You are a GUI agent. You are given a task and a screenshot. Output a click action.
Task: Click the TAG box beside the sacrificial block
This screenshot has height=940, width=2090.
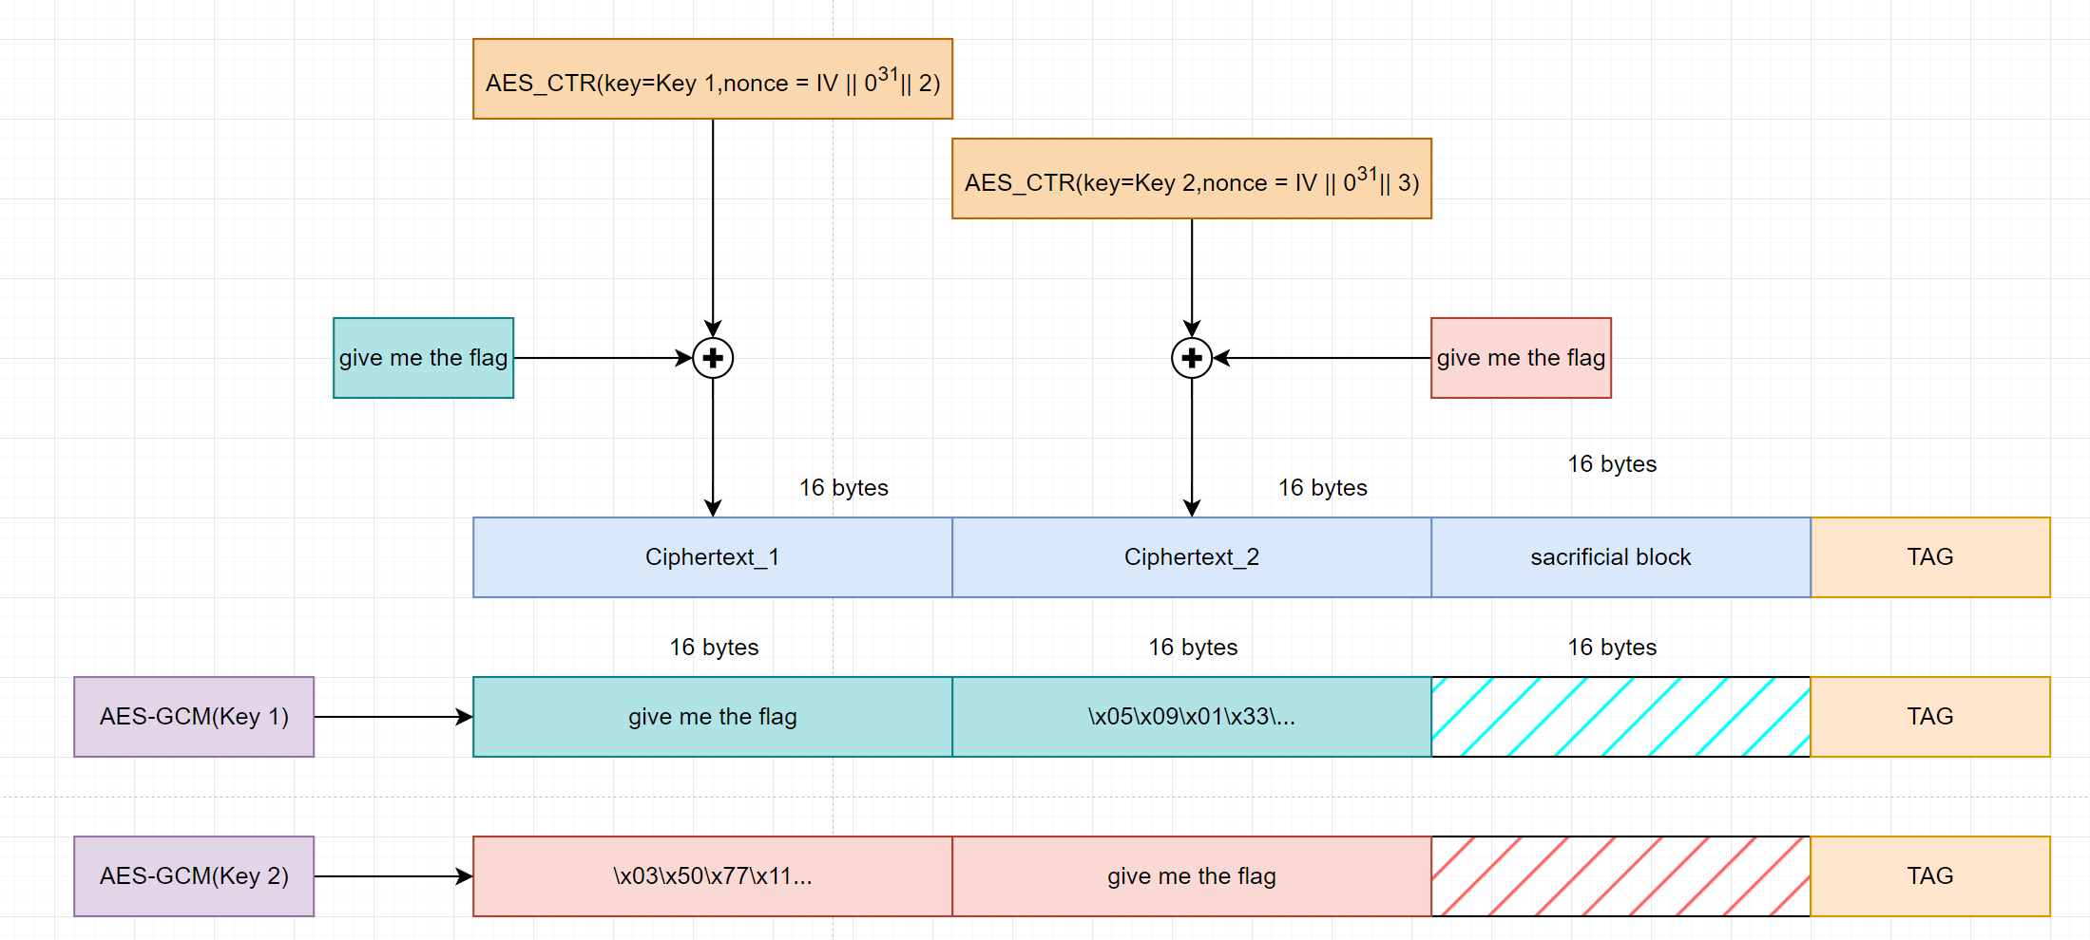click(x=1930, y=557)
